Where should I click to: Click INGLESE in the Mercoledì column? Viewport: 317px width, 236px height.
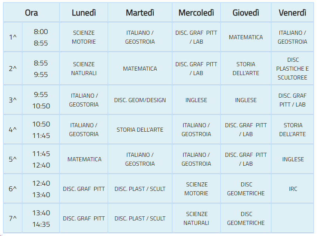pos(196,100)
